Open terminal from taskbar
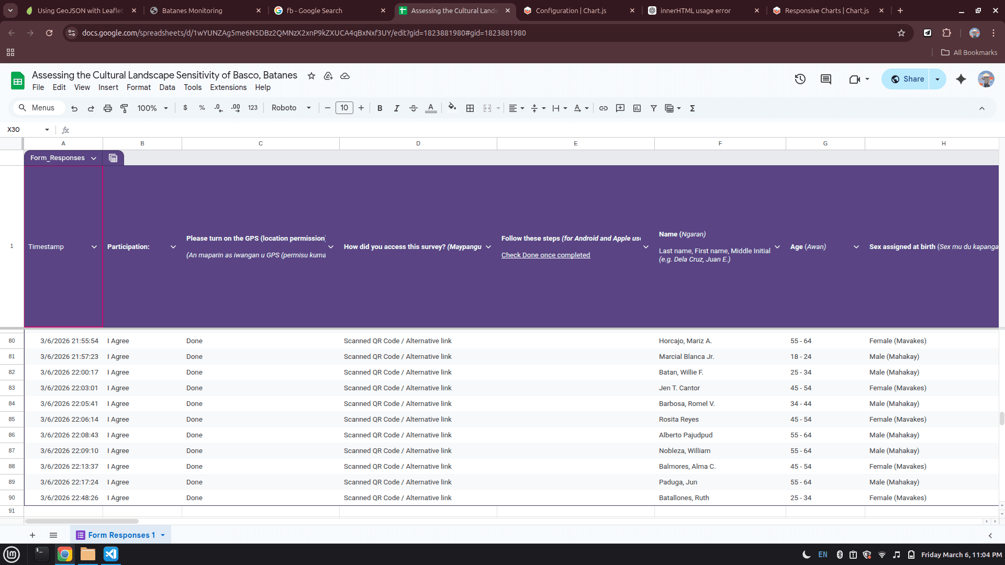Viewport: 1005px width, 565px height. [x=41, y=554]
